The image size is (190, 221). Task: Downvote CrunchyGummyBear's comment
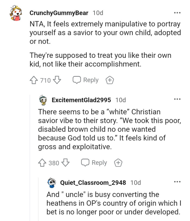(x=58, y=80)
